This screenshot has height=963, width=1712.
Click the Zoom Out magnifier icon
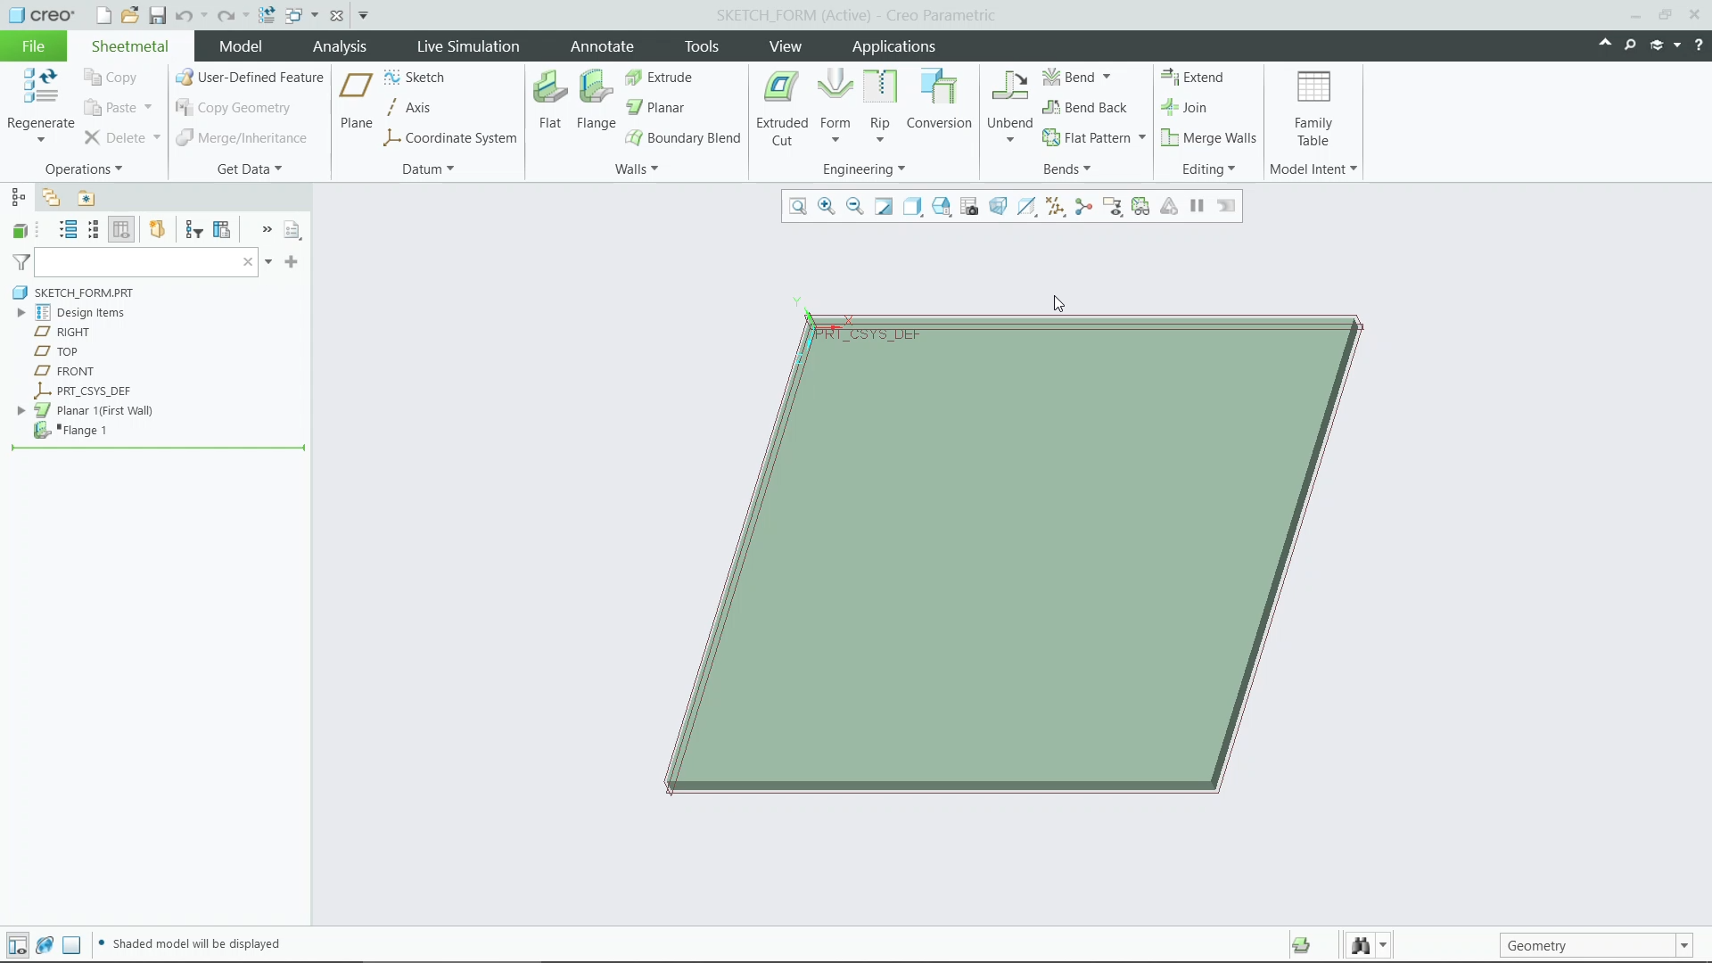(855, 206)
